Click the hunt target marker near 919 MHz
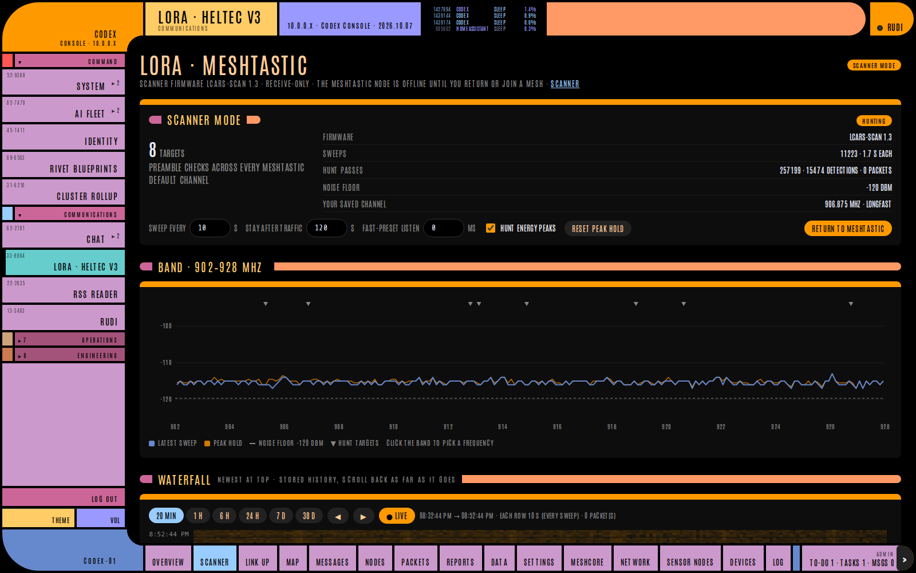The image size is (916, 573). coord(636,304)
